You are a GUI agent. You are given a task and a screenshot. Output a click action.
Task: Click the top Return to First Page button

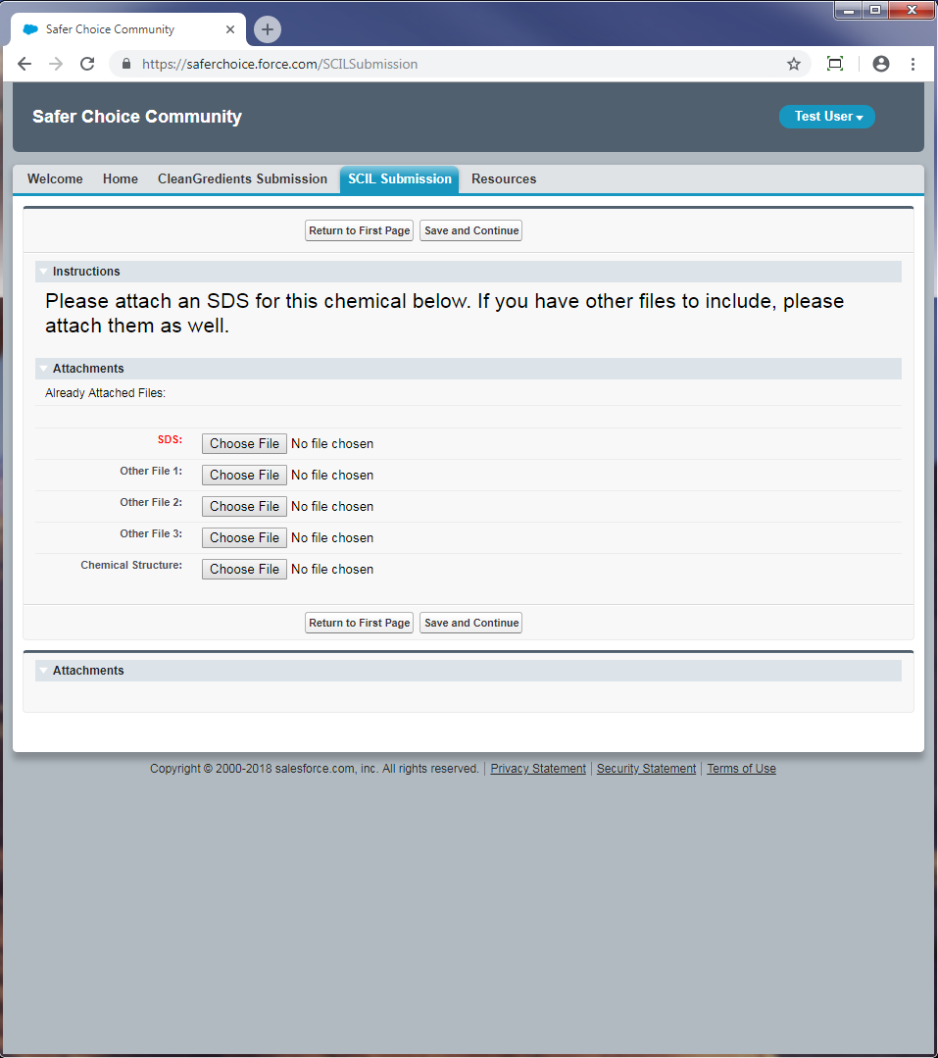click(359, 230)
